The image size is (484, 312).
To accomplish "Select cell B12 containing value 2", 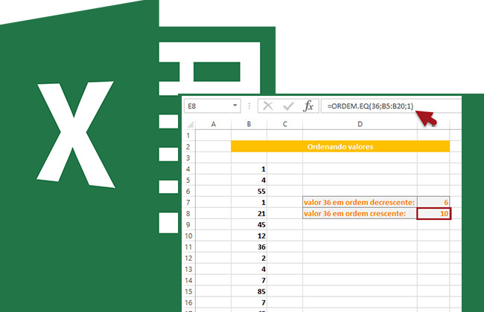I will pyautogui.click(x=249, y=258).
